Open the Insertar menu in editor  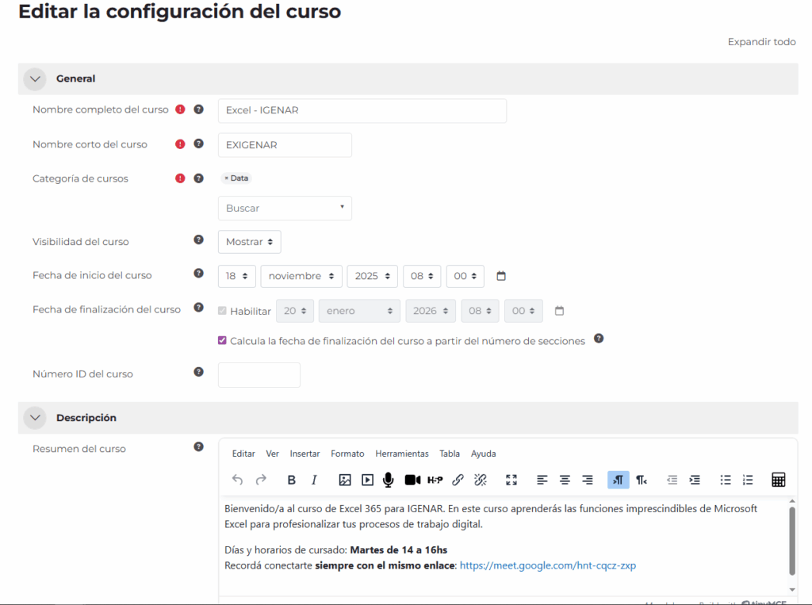pyautogui.click(x=304, y=454)
